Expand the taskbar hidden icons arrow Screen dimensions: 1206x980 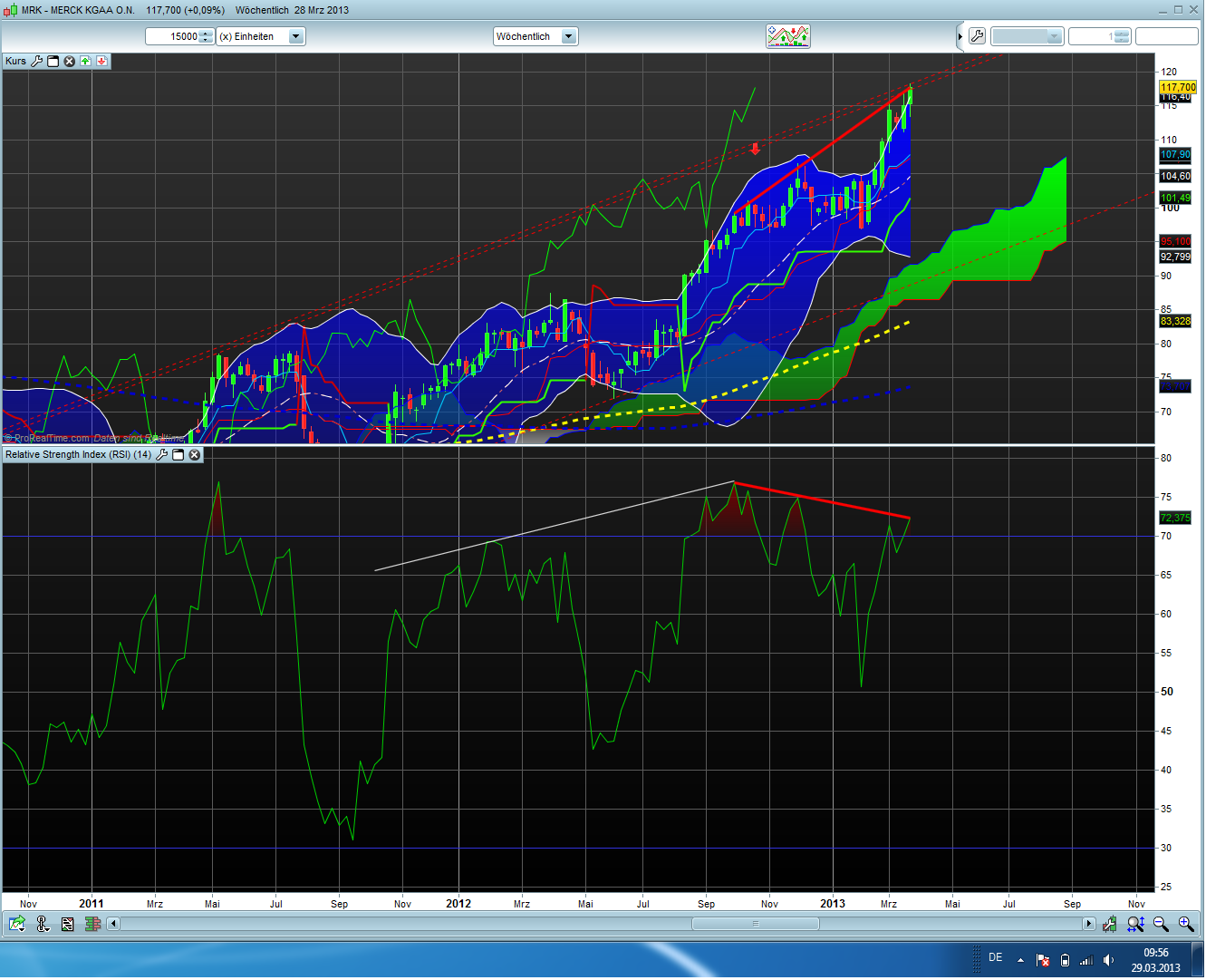click(x=1020, y=959)
